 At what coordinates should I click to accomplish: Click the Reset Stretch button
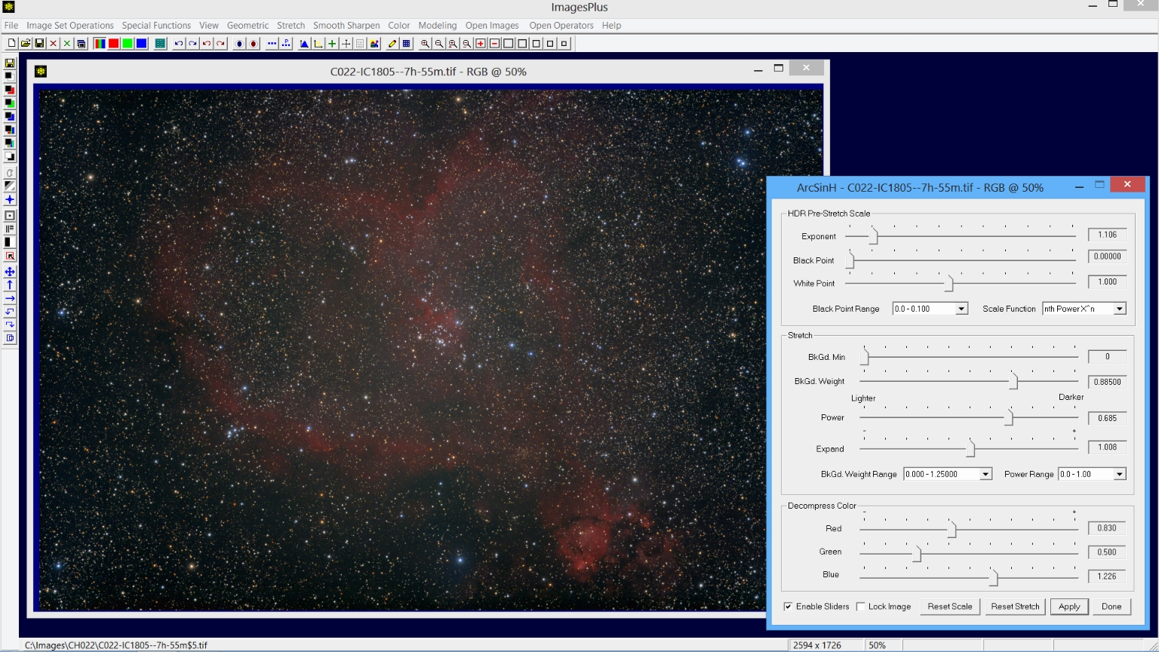point(1015,607)
